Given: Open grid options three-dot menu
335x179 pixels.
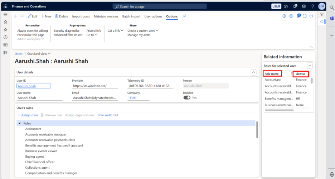Looking at the screenshot, I should [x=311, y=74].
